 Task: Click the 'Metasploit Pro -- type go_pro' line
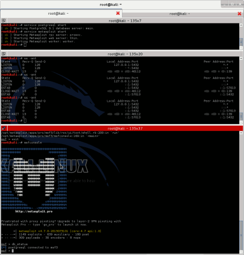pos(44,225)
